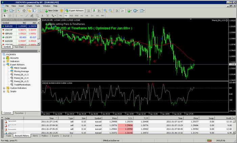The image size is (237, 143).
Task: Select the USDJPY row in Market Watch
Action: click(19, 37)
